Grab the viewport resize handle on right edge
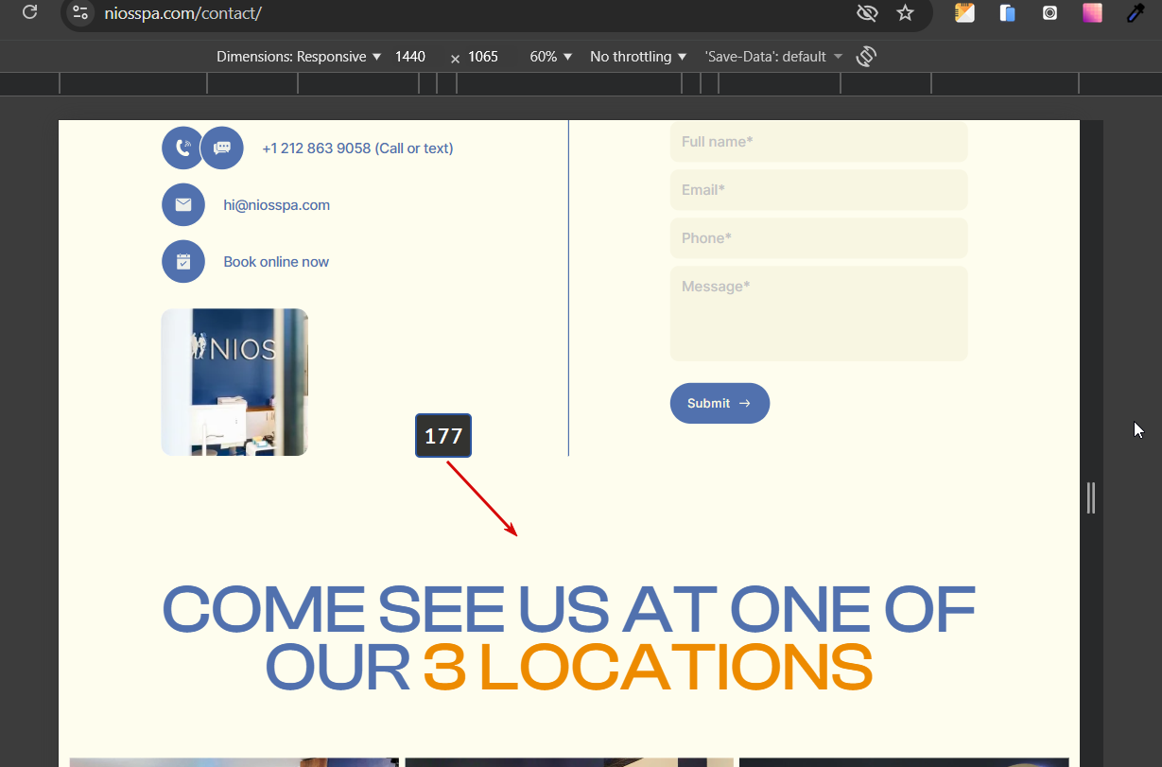The height and width of the screenshot is (767, 1162). pyautogui.click(x=1091, y=497)
